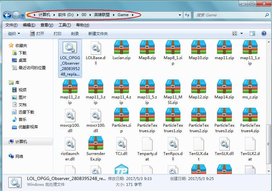Open Help with the question mark icon
272x191 pixels.
(264, 33)
